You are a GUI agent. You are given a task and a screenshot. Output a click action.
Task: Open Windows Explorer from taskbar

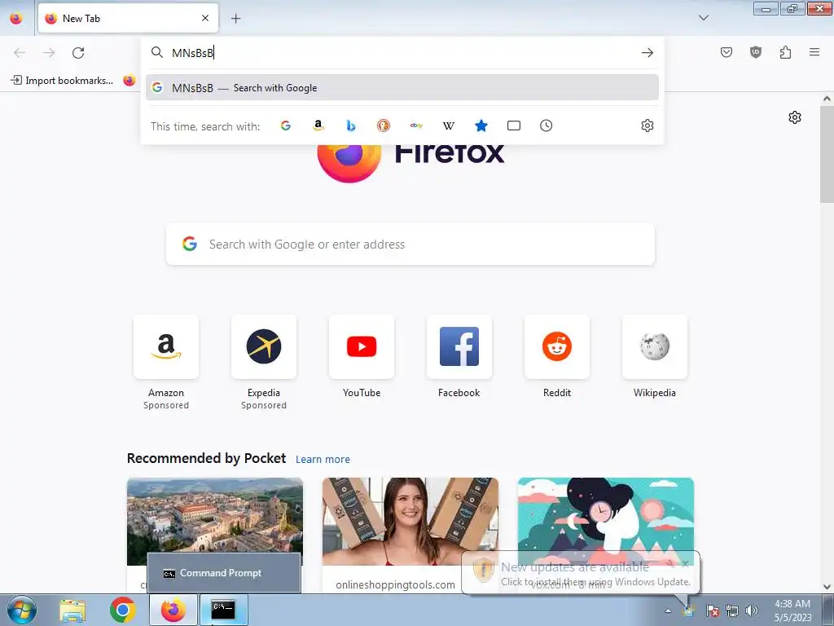coord(72,610)
